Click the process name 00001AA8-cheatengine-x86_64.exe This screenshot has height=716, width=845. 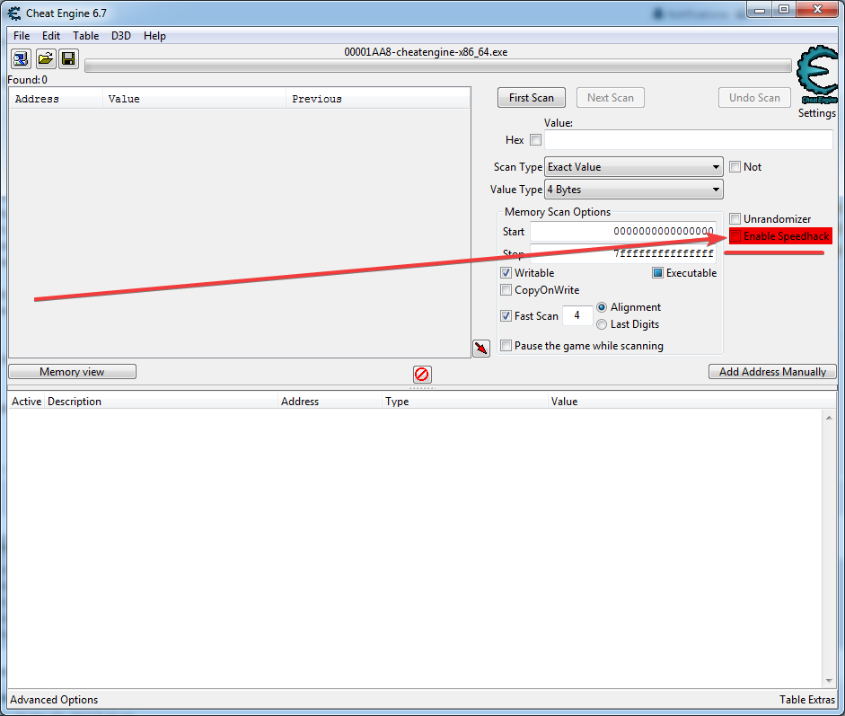pos(426,52)
